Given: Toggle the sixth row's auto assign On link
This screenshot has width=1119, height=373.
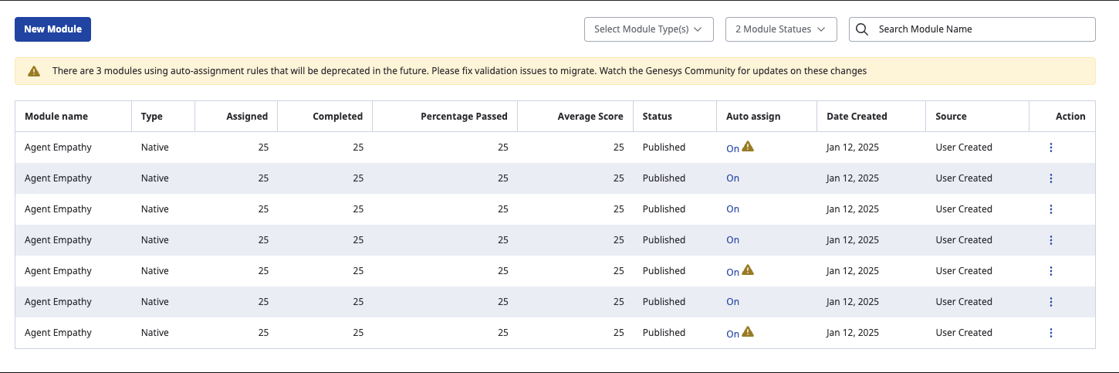Looking at the screenshot, I should 732,302.
